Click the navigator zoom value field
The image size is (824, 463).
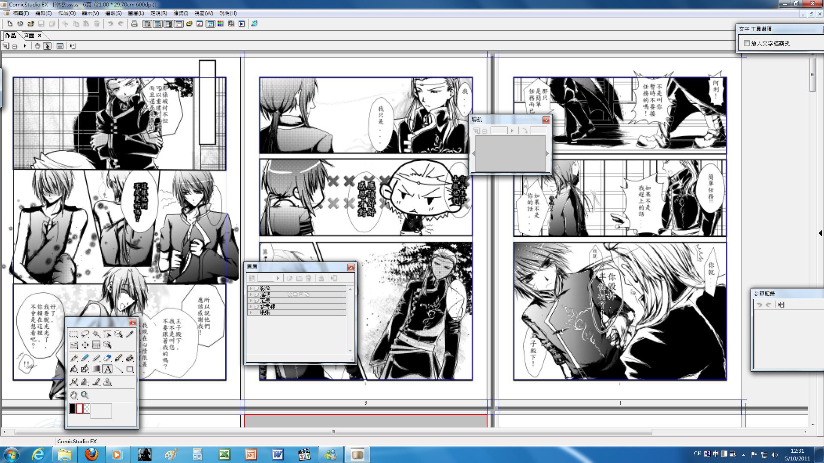click(x=499, y=131)
